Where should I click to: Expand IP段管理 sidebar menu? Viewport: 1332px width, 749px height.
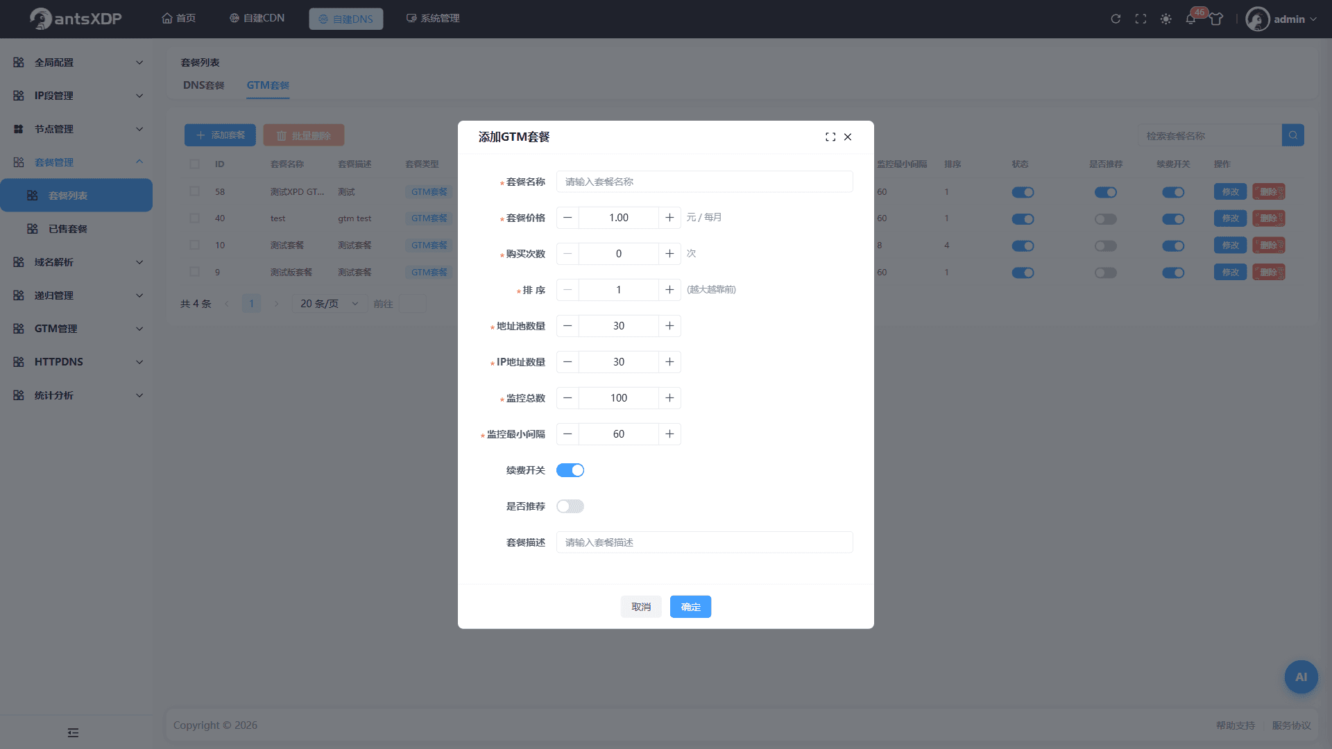click(x=76, y=96)
